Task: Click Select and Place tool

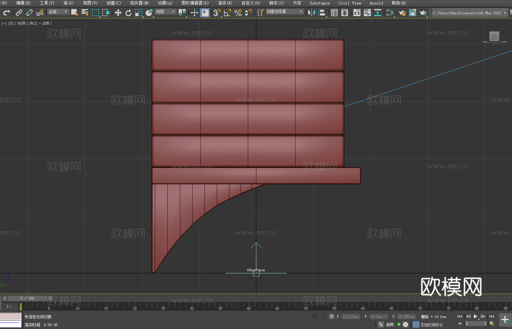Action: pos(149,13)
